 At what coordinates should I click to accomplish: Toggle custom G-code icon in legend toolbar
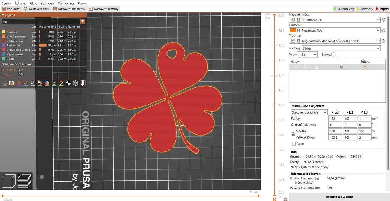click(x=61, y=83)
